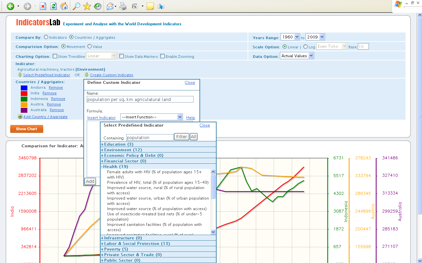422x263 pixels.
Task: Enable Show Data Markers checkbox
Action: (121, 56)
